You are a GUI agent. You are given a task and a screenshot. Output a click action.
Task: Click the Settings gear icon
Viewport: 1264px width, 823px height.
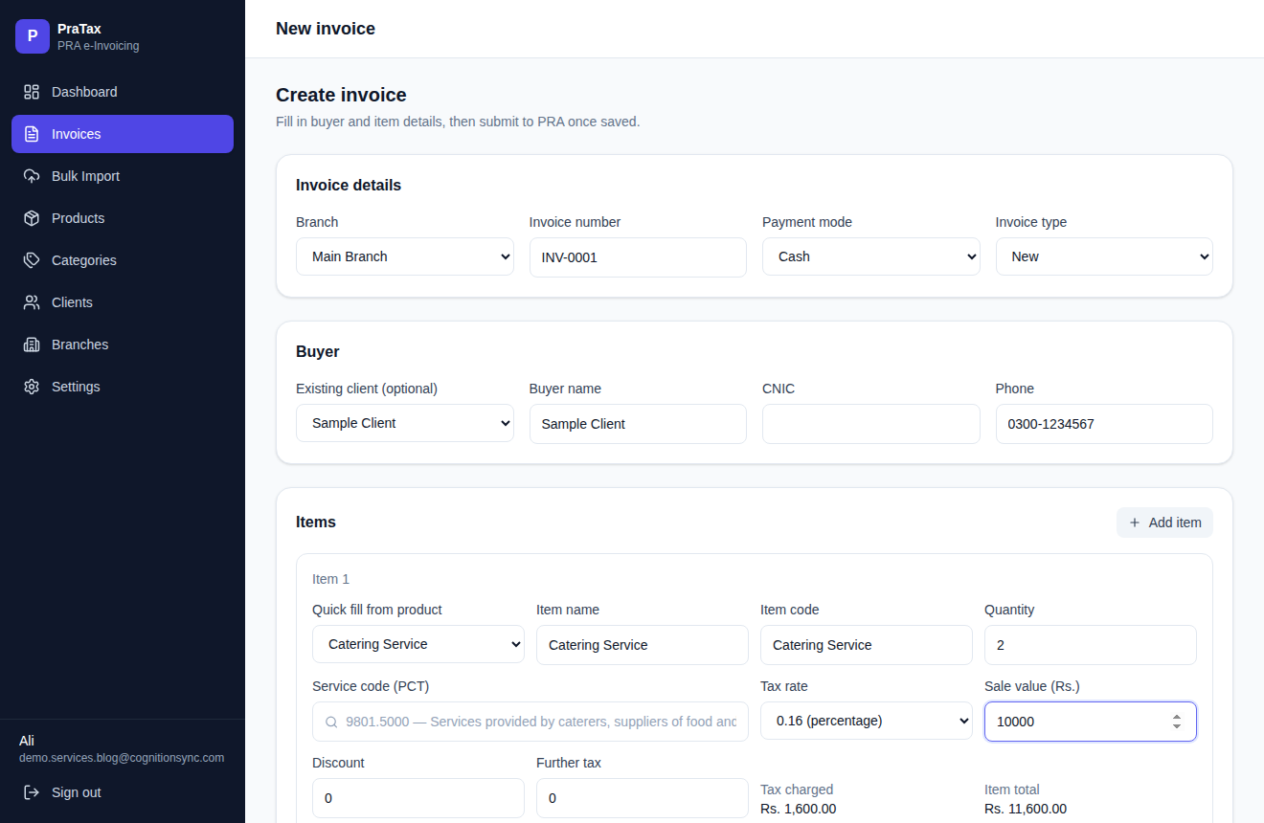tap(32, 387)
